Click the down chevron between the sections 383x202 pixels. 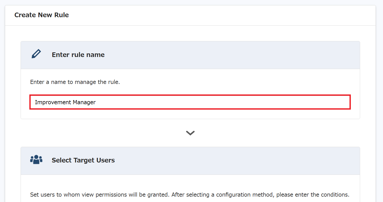pyautogui.click(x=190, y=133)
